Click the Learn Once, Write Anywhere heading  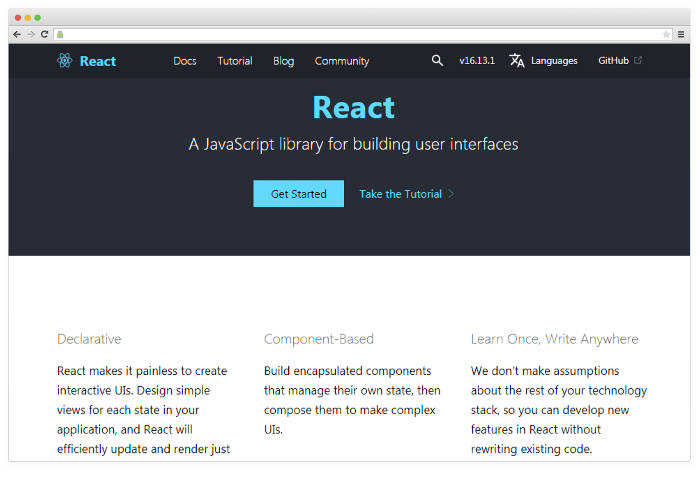[x=554, y=339]
